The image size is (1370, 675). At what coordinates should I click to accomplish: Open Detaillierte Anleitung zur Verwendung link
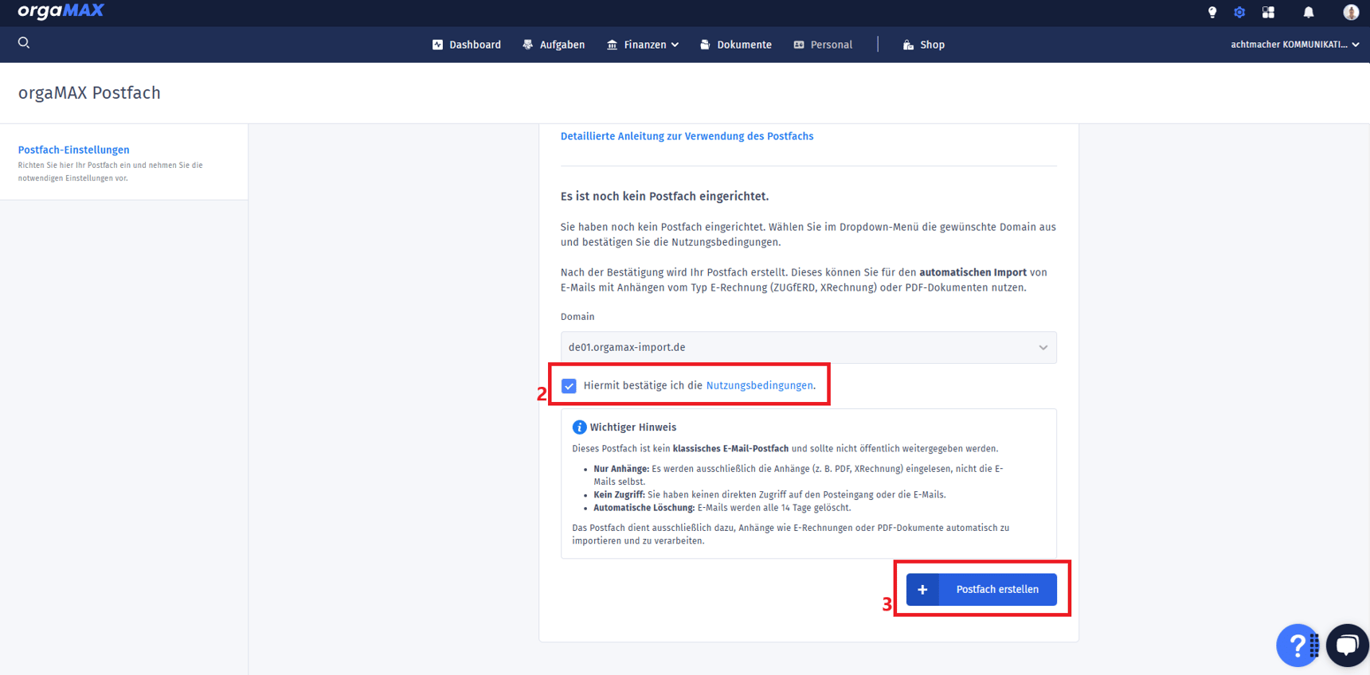[687, 137]
